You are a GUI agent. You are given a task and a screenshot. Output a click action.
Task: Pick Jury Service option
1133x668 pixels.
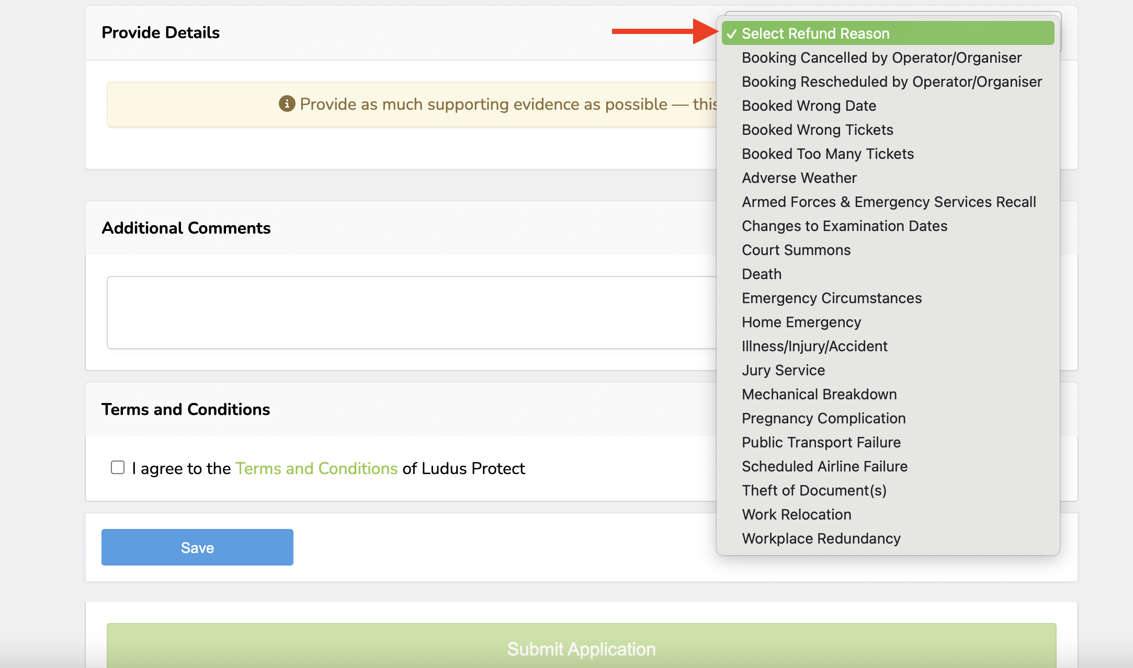click(x=783, y=370)
